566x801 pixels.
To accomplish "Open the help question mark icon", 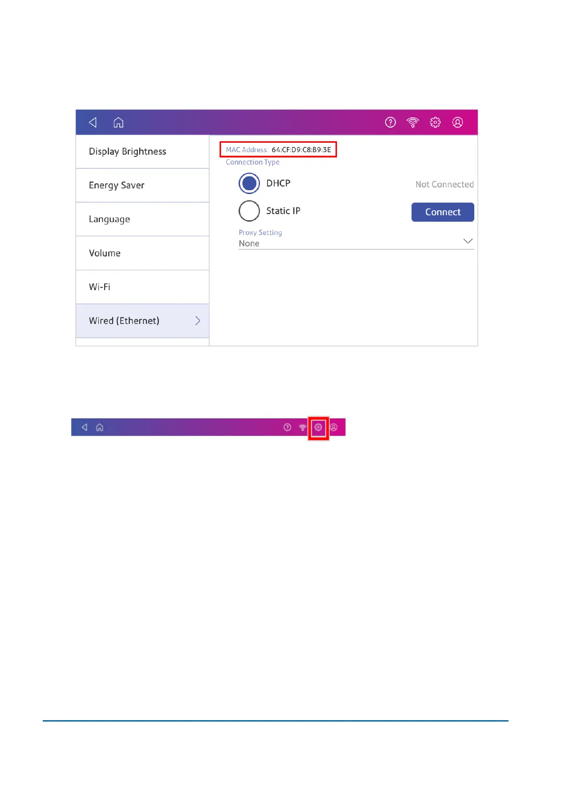I will point(390,123).
